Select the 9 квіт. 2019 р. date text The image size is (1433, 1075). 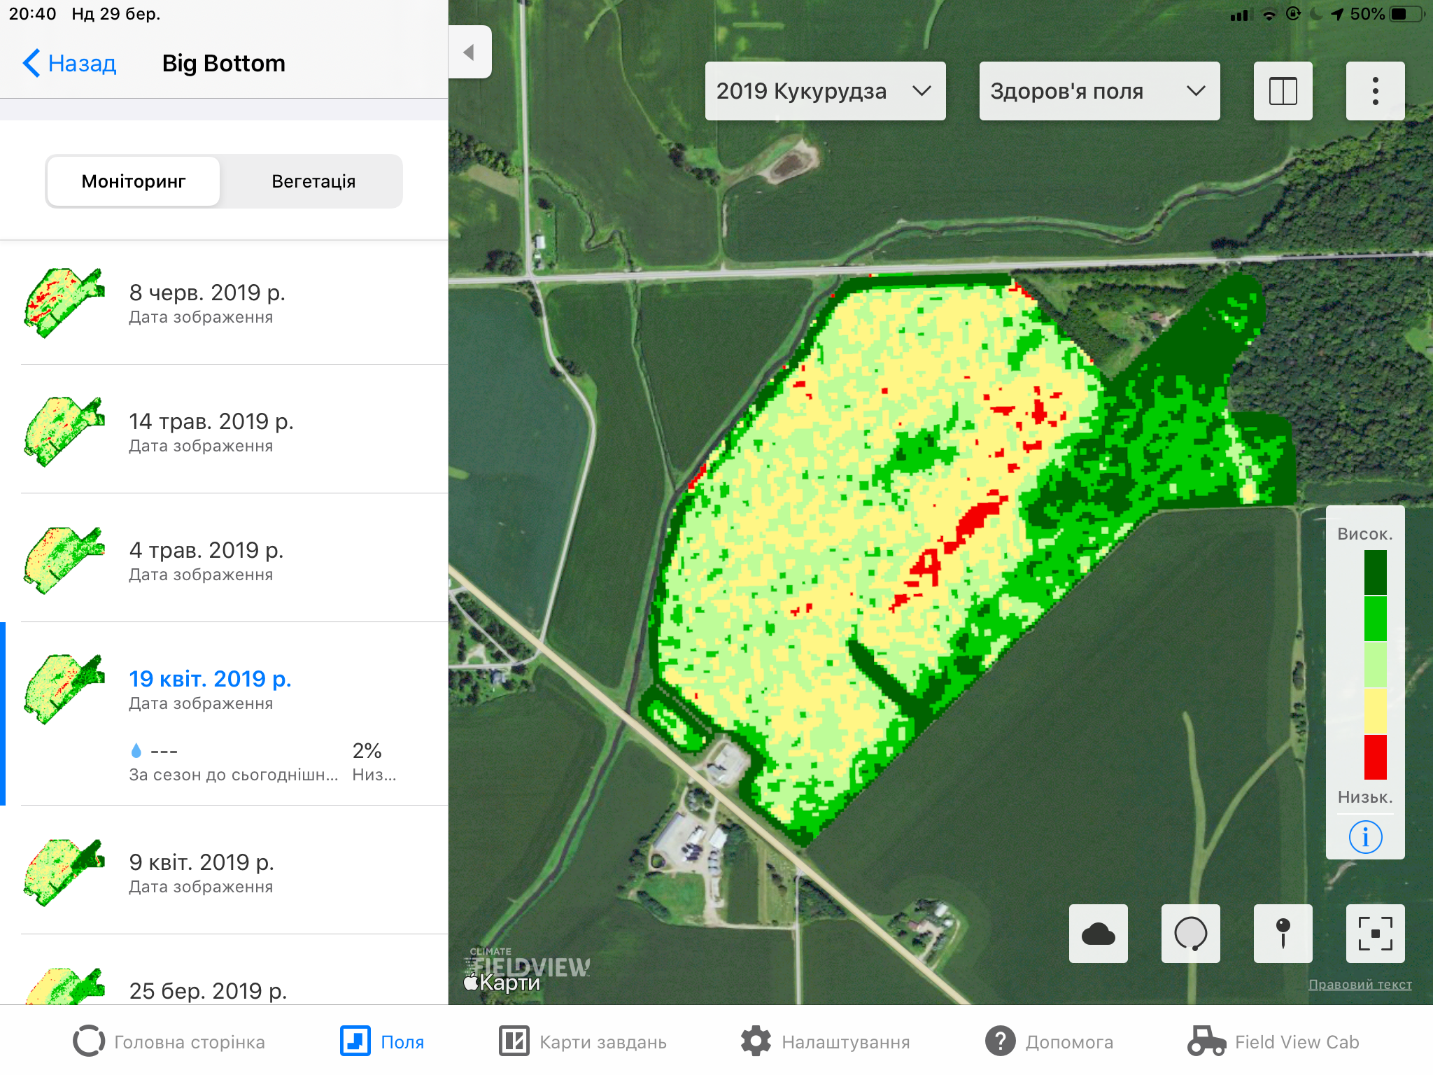click(x=202, y=862)
